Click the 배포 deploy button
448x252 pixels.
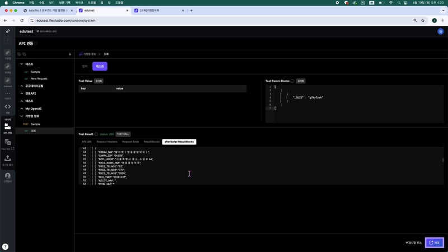pyautogui.click(x=434, y=242)
